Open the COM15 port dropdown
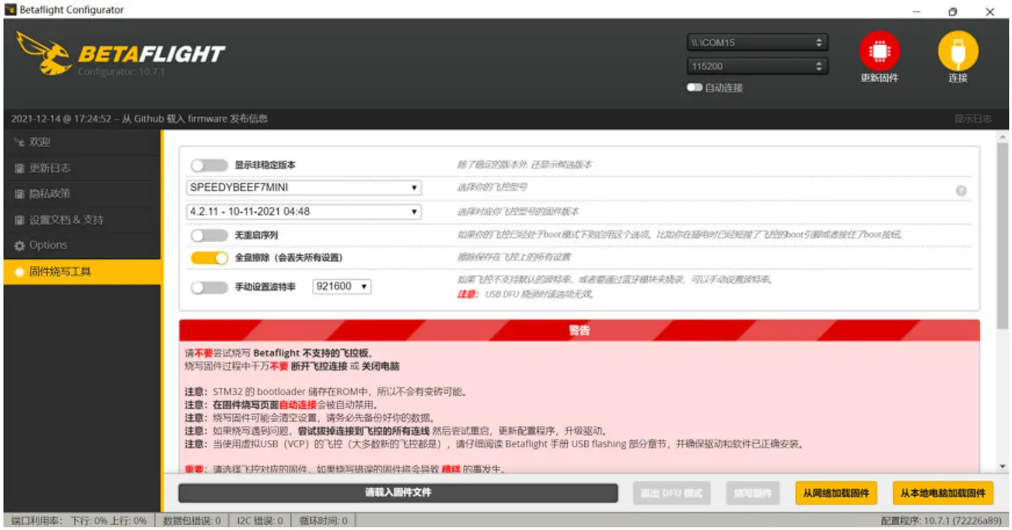 757,42
